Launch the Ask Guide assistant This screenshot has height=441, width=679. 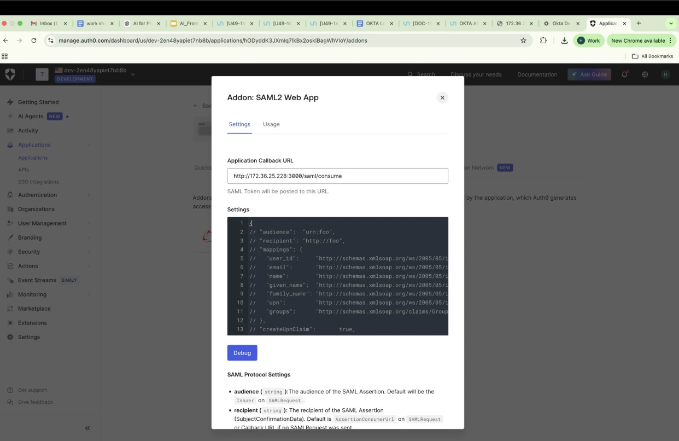point(589,74)
